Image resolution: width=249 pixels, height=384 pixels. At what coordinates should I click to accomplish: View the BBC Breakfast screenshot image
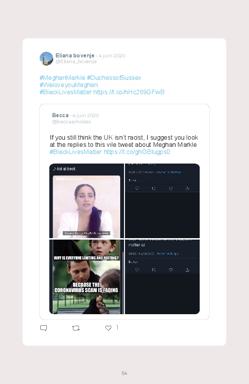click(87, 207)
